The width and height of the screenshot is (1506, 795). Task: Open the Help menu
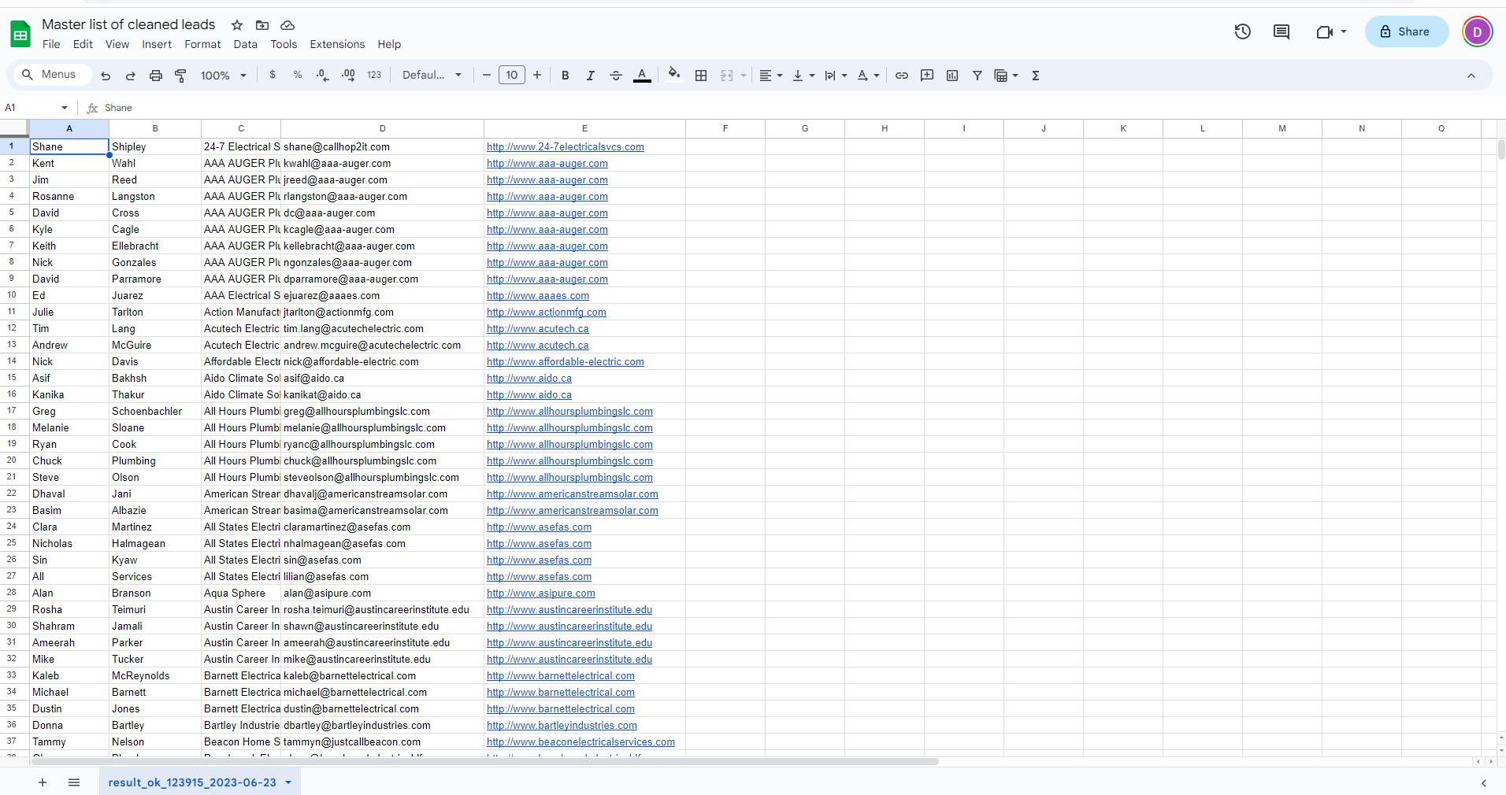point(389,44)
